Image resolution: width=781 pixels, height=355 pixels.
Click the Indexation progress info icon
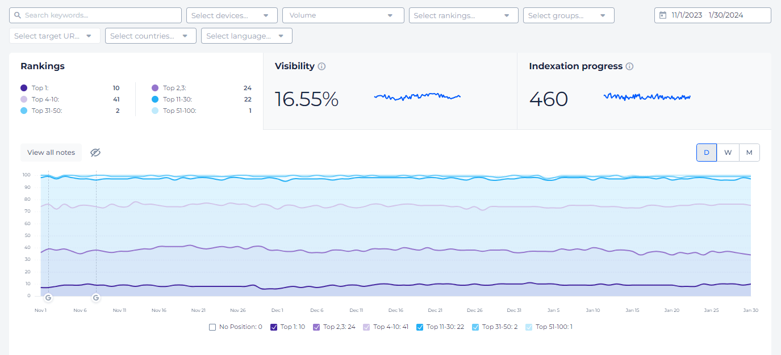coord(629,66)
